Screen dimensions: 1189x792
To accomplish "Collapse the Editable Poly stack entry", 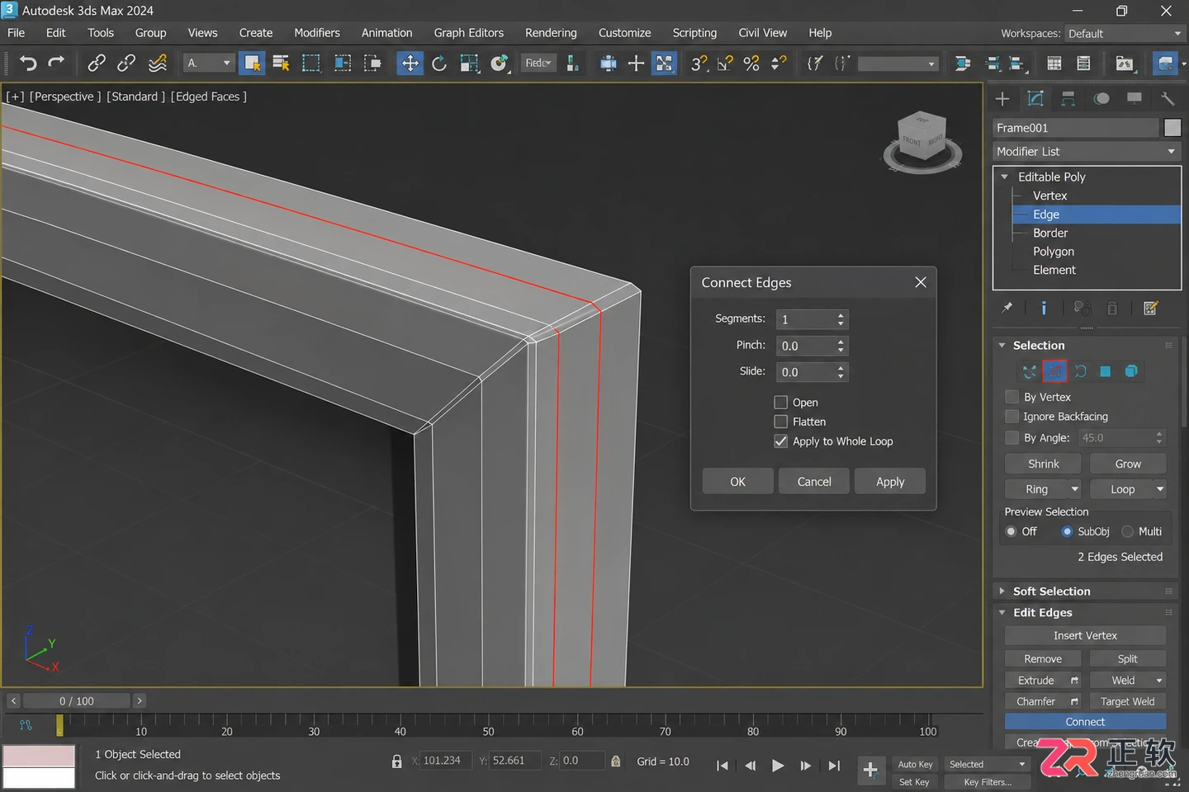I will point(1005,177).
